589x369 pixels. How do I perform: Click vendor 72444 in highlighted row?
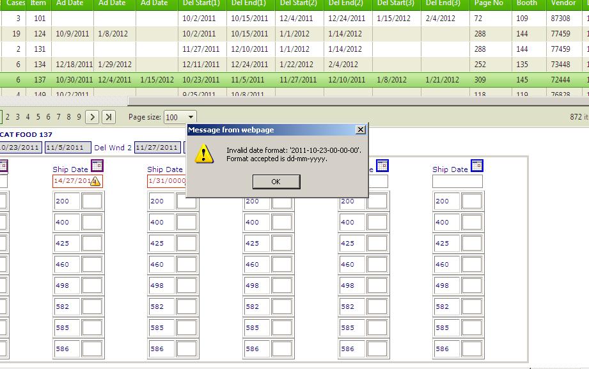[x=560, y=80]
